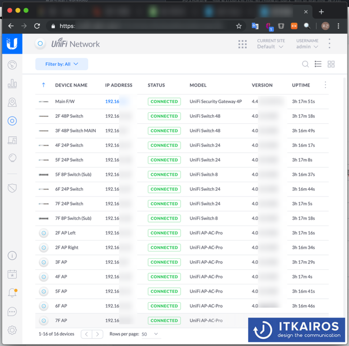Click the 1-16 of 16 devices text
This screenshot has width=349, height=346.
point(56,334)
